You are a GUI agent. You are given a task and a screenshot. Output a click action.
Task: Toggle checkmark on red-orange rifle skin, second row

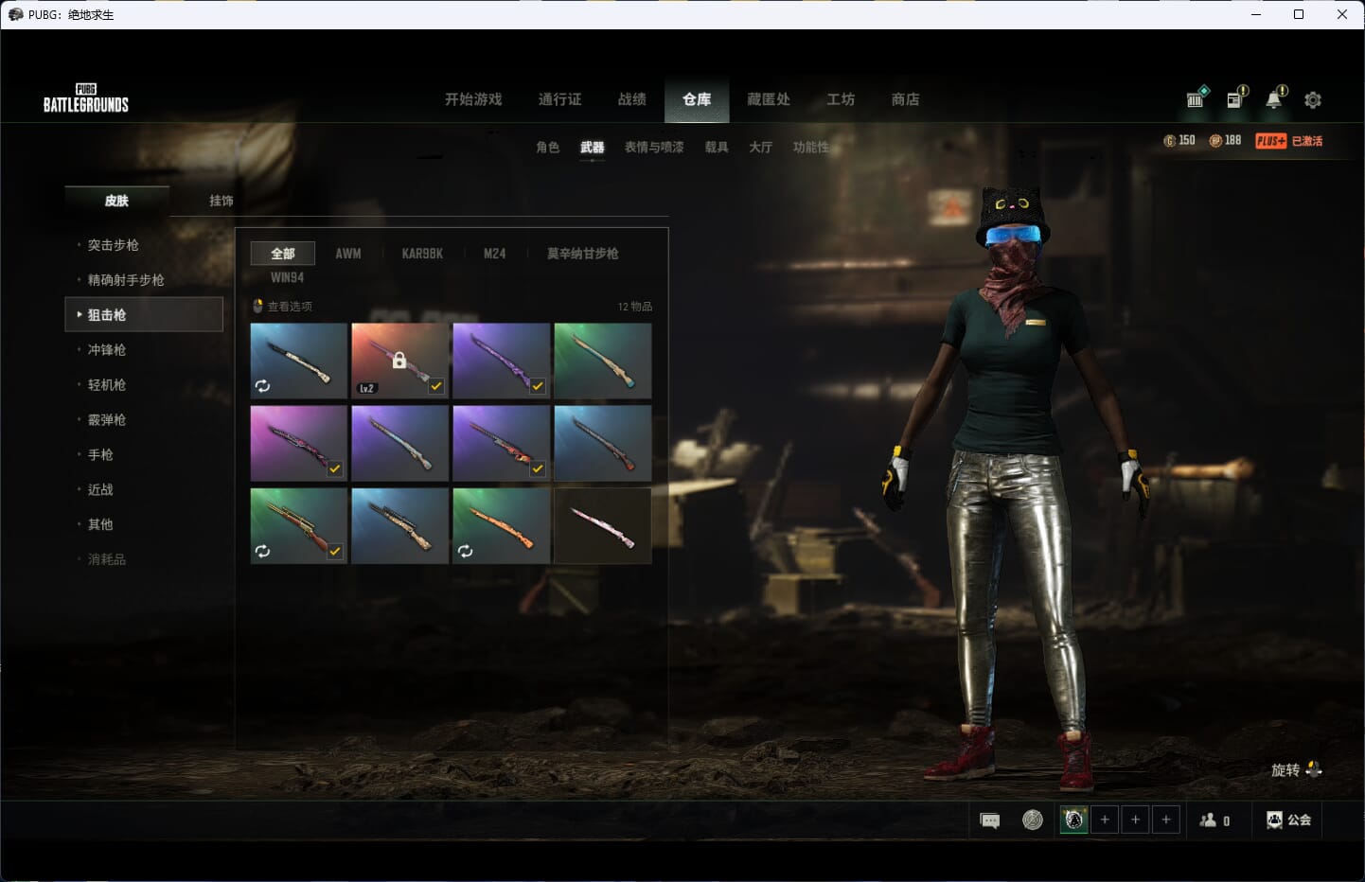click(538, 468)
